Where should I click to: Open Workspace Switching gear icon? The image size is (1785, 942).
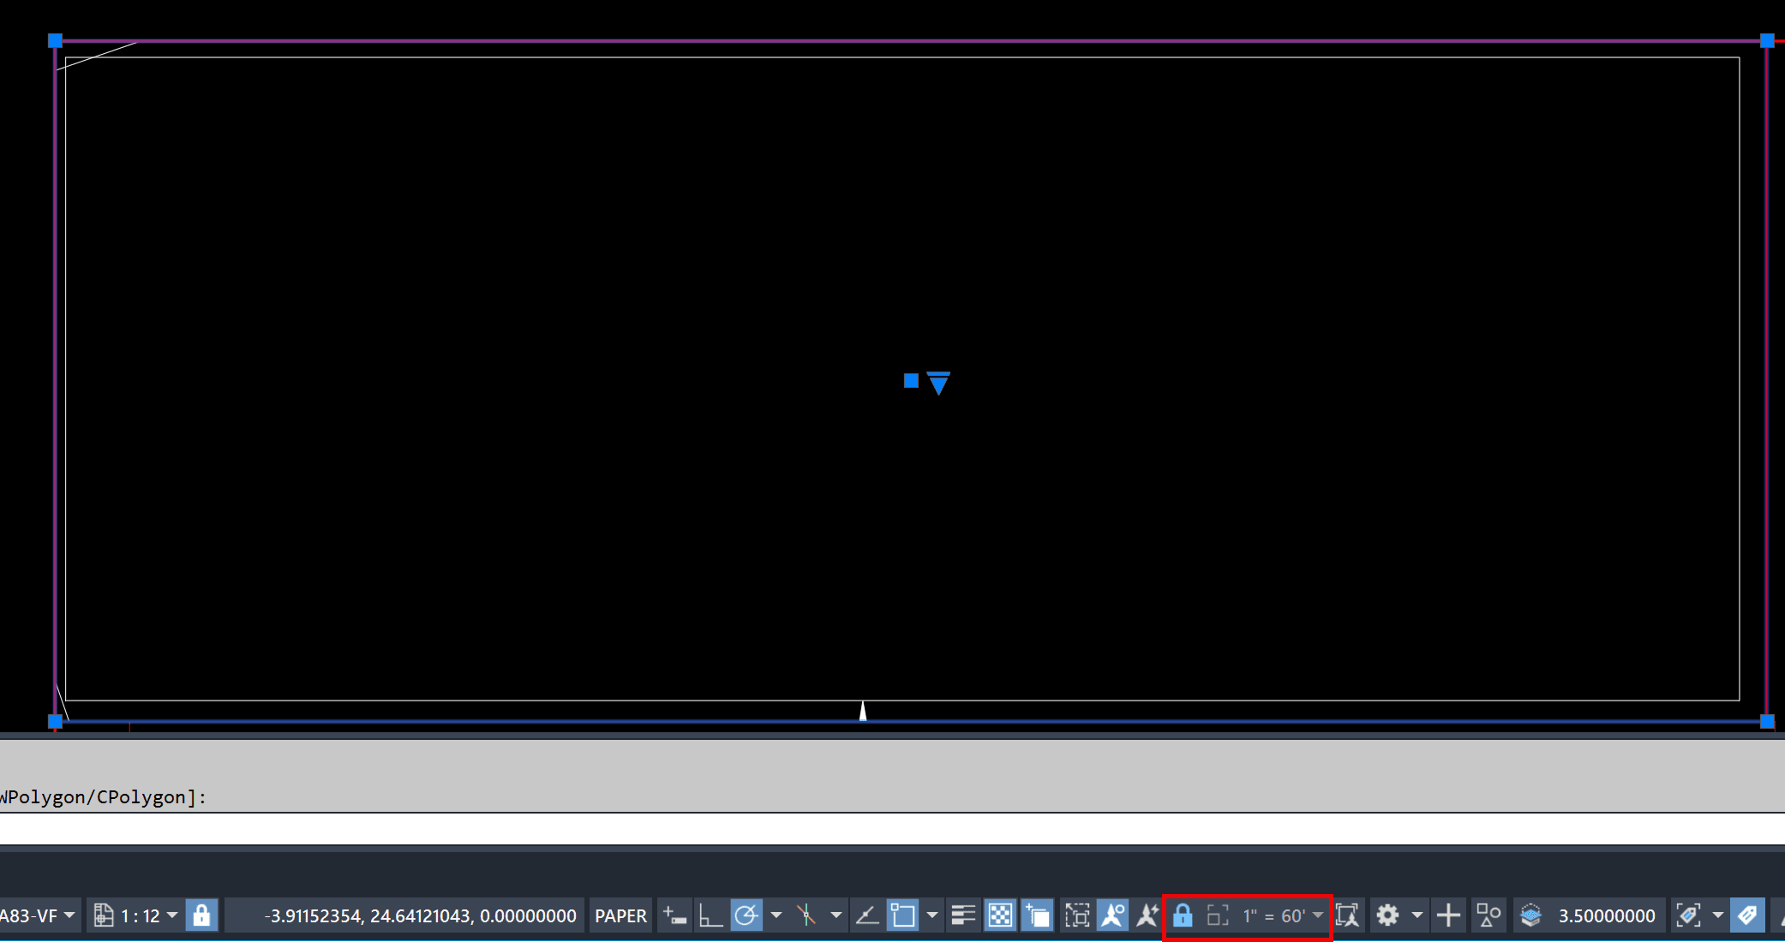pos(1387,915)
